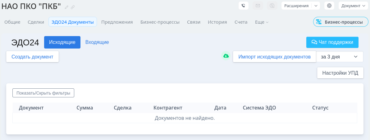
Task: Click the pencil edit icon beside company title
Action: tap(66, 7)
